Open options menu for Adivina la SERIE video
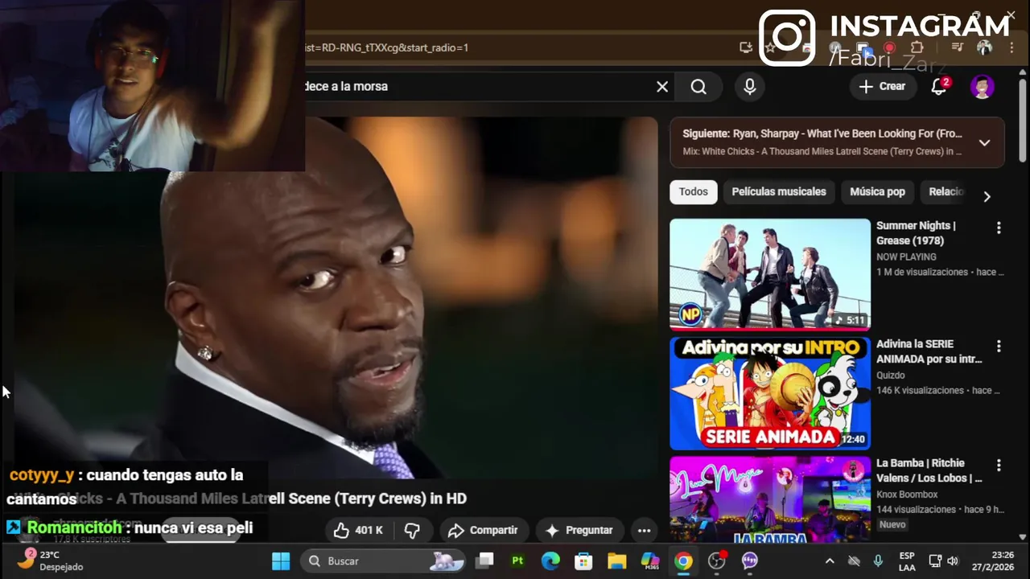 [999, 347]
